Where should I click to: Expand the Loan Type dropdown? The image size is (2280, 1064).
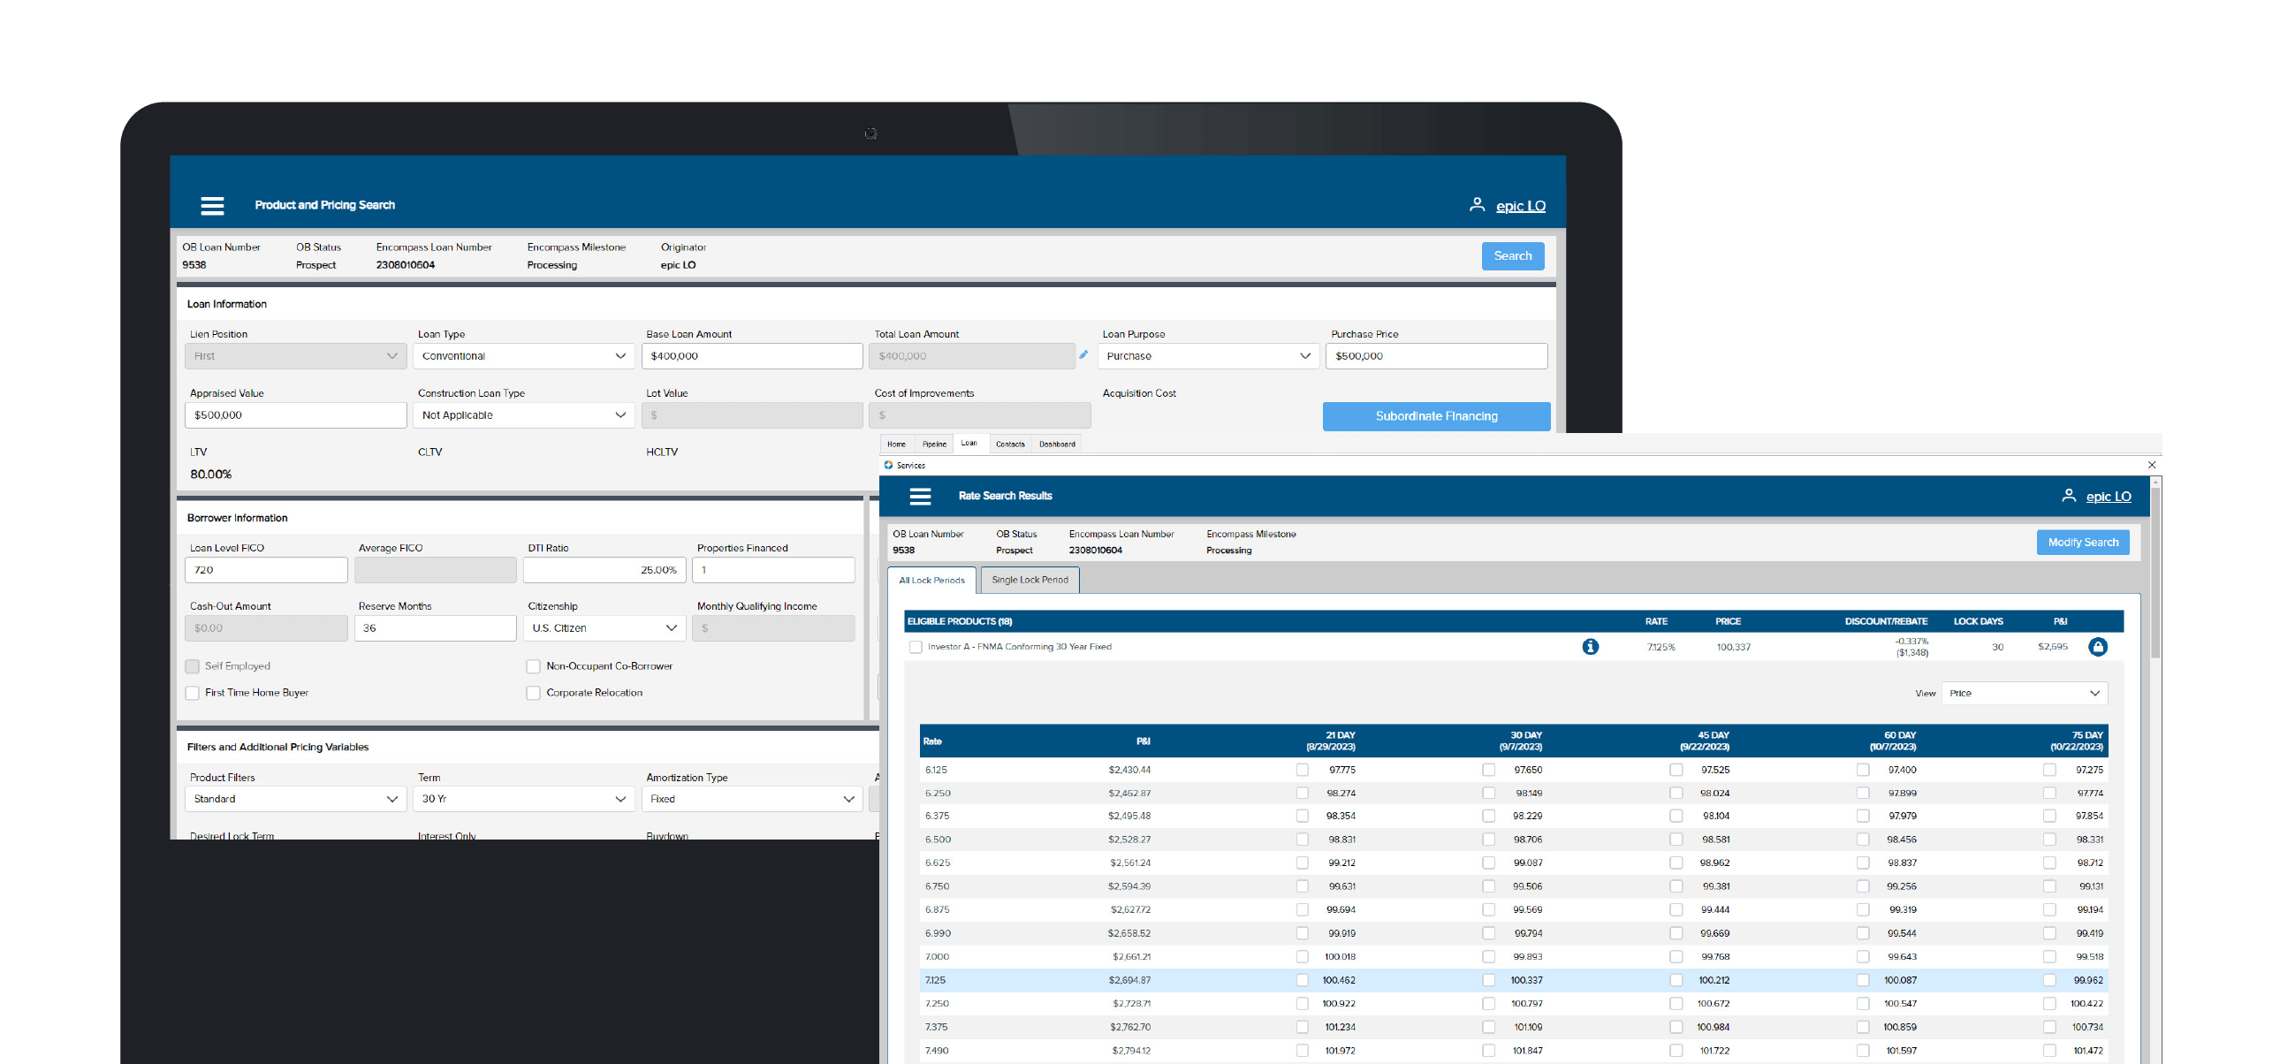[523, 356]
